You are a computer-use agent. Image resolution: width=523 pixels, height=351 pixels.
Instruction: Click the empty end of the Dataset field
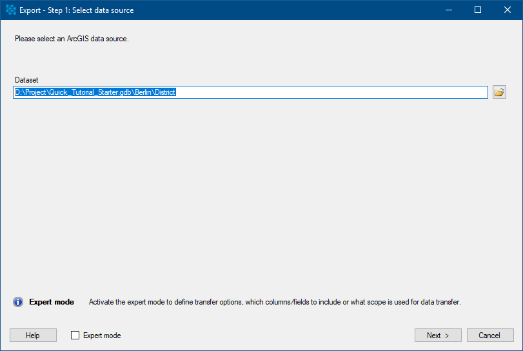pos(332,92)
